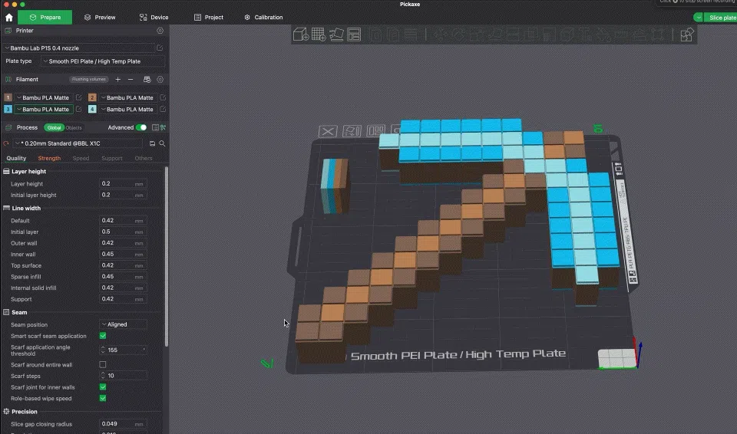
Task: Click the plate remove X icon
Action: (x=328, y=132)
